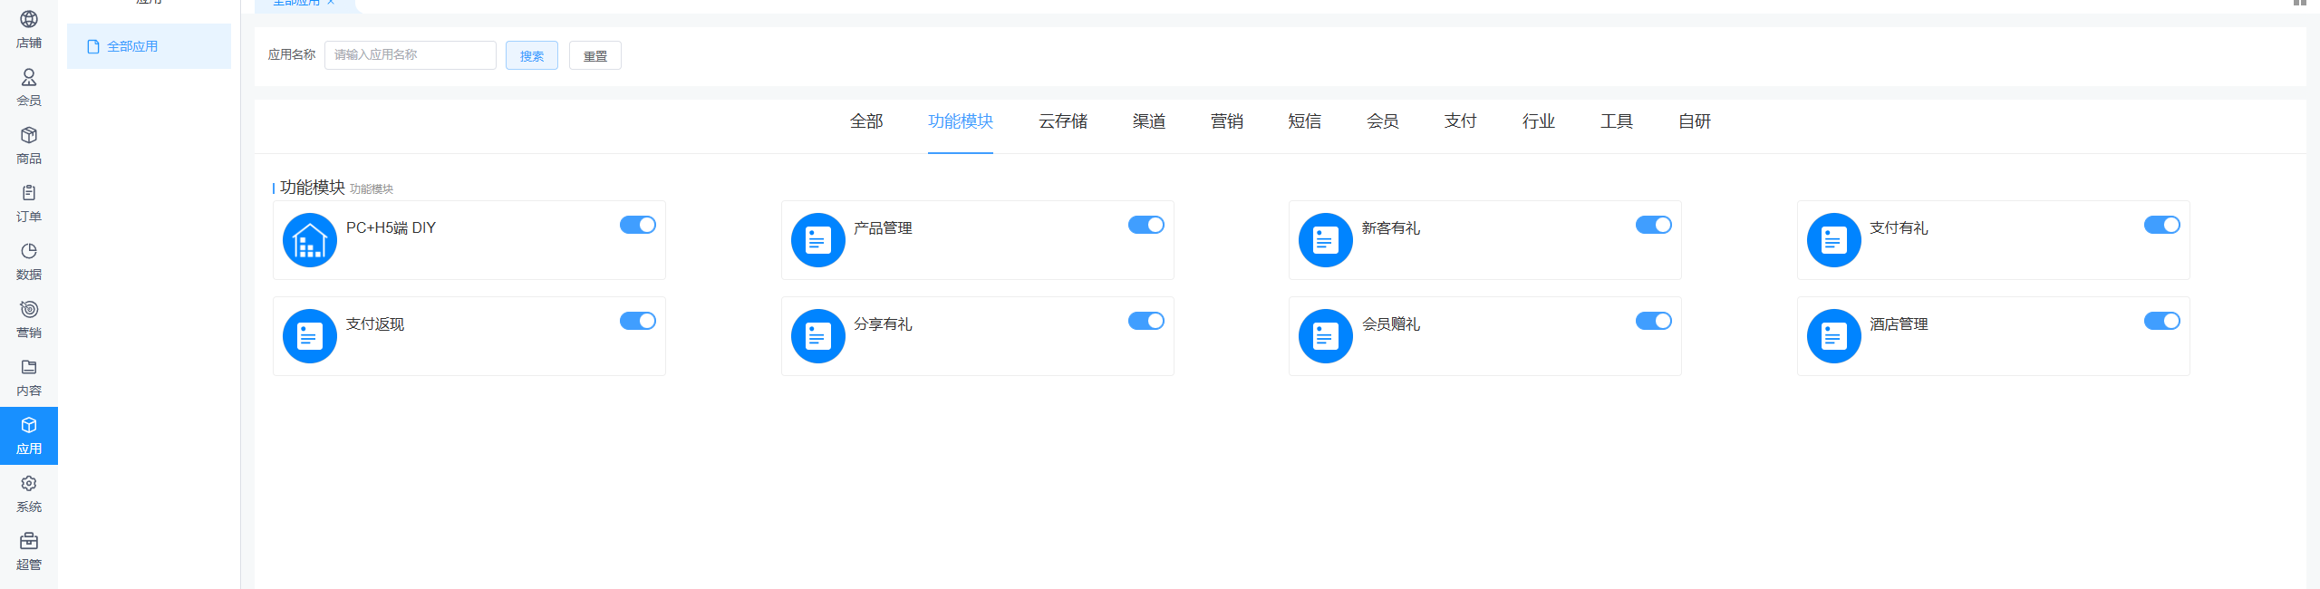Toggle the 支付返现 switch

click(638, 321)
